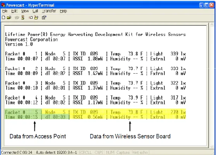Image resolution: width=216 pixels, height=155 pixels.
Task: Click the 'RSSI 1.08mW' value
Action: (x=88, y=59)
